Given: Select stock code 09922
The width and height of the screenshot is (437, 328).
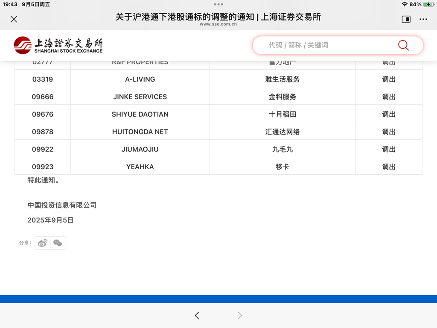Looking at the screenshot, I should [x=43, y=149].
